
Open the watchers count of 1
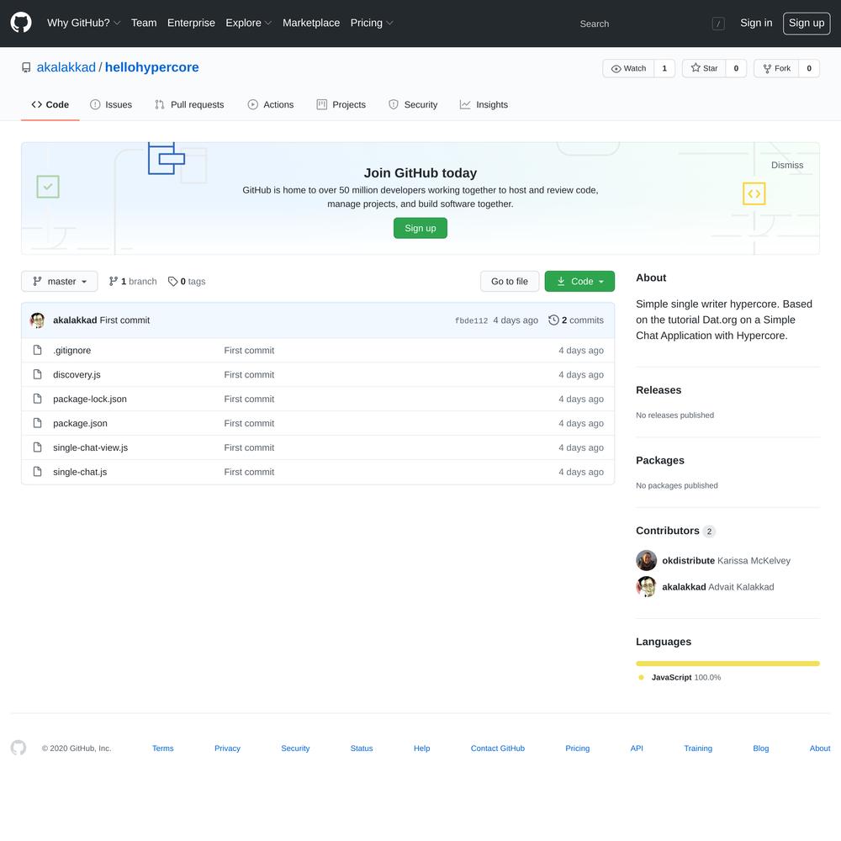tap(664, 69)
